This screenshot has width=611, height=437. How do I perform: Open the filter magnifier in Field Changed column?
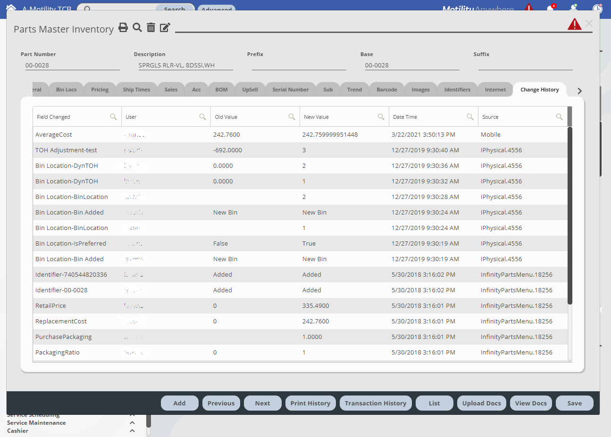point(114,116)
